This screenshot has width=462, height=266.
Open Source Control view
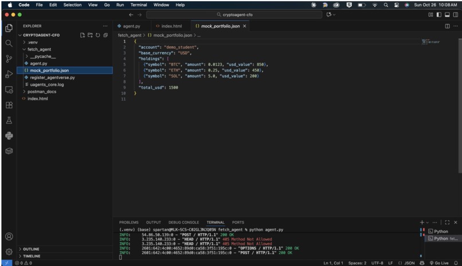9,59
